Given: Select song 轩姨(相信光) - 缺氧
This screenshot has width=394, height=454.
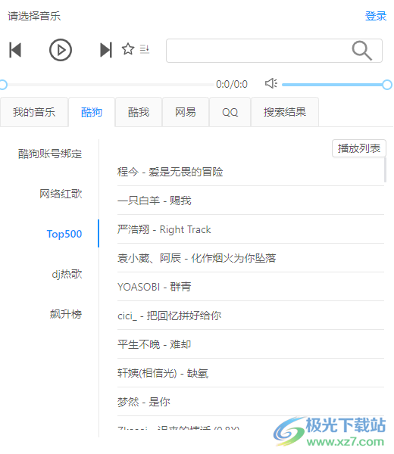Looking at the screenshot, I should tap(251, 373).
